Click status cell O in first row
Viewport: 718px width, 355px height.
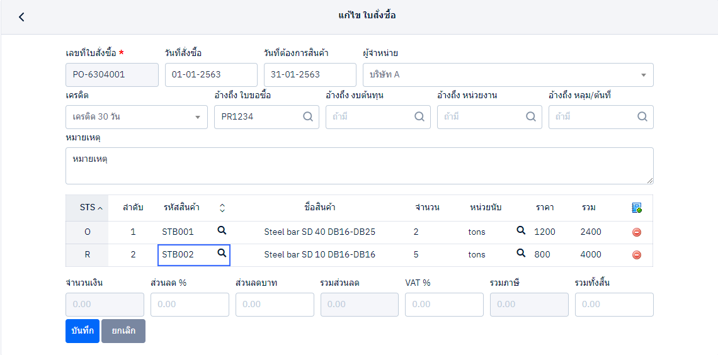pos(88,232)
